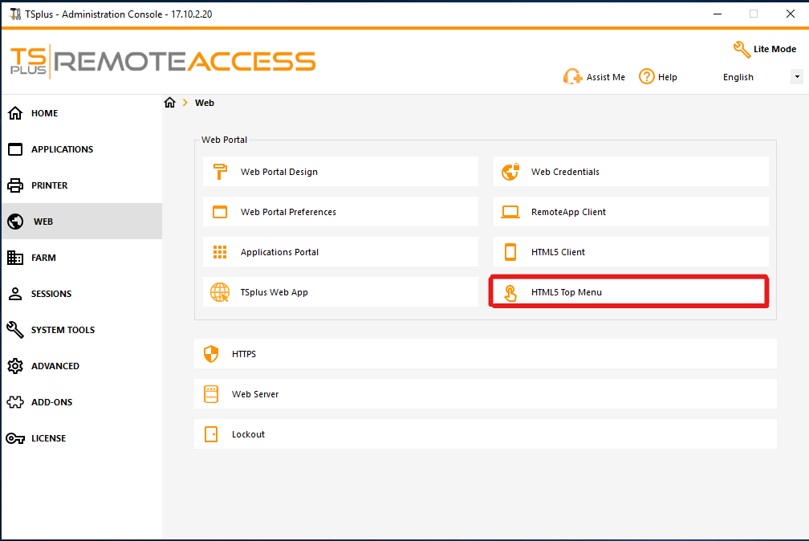The width and height of the screenshot is (809, 541).
Task: Click the HTML5 Top Menu touch icon
Action: click(x=510, y=293)
